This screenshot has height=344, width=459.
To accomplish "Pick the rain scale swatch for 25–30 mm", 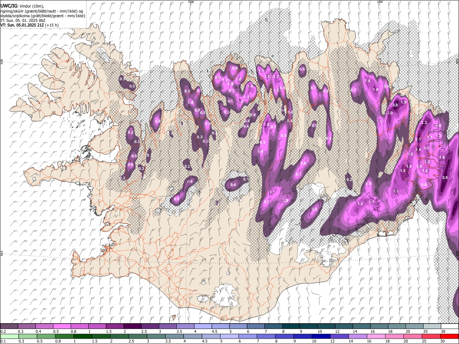I will 431,336.
